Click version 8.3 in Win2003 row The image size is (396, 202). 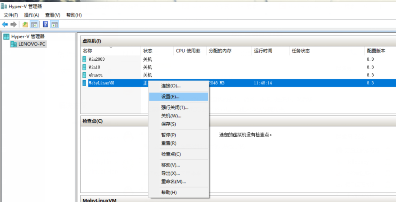pyautogui.click(x=370, y=60)
